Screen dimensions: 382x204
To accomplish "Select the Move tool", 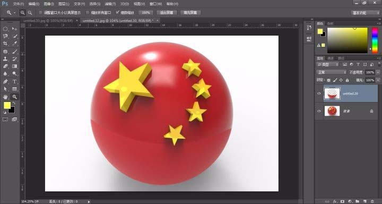I will pyautogui.click(x=15, y=29).
